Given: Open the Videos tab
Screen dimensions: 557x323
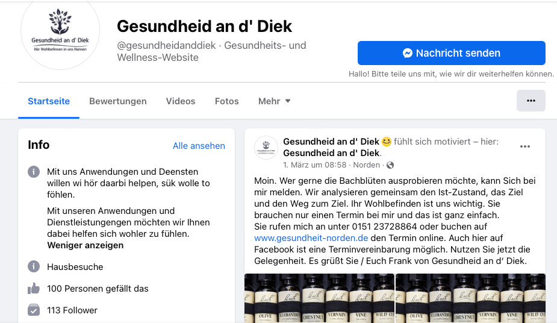Looking at the screenshot, I should click(x=181, y=101).
